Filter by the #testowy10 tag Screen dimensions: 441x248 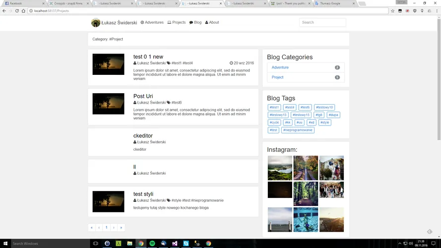pos(324,107)
